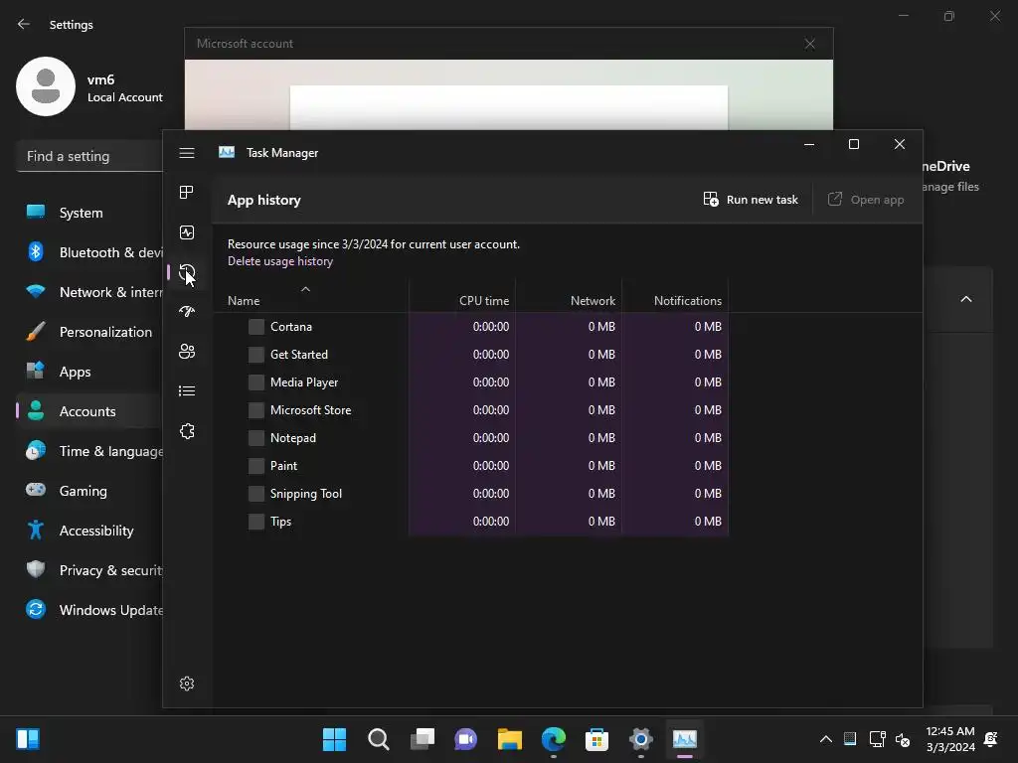Screen dimensions: 1018x763
Task: Open Time & language in Settings
Action: 89,452
